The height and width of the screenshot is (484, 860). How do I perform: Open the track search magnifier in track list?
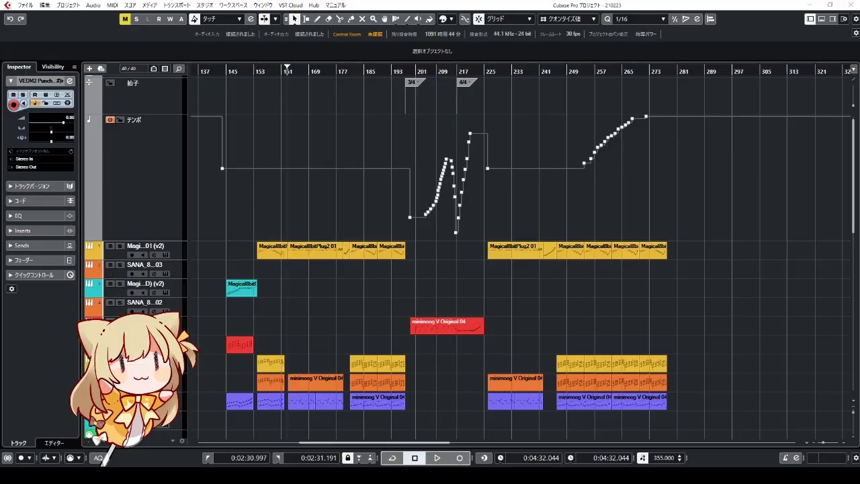click(x=179, y=69)
